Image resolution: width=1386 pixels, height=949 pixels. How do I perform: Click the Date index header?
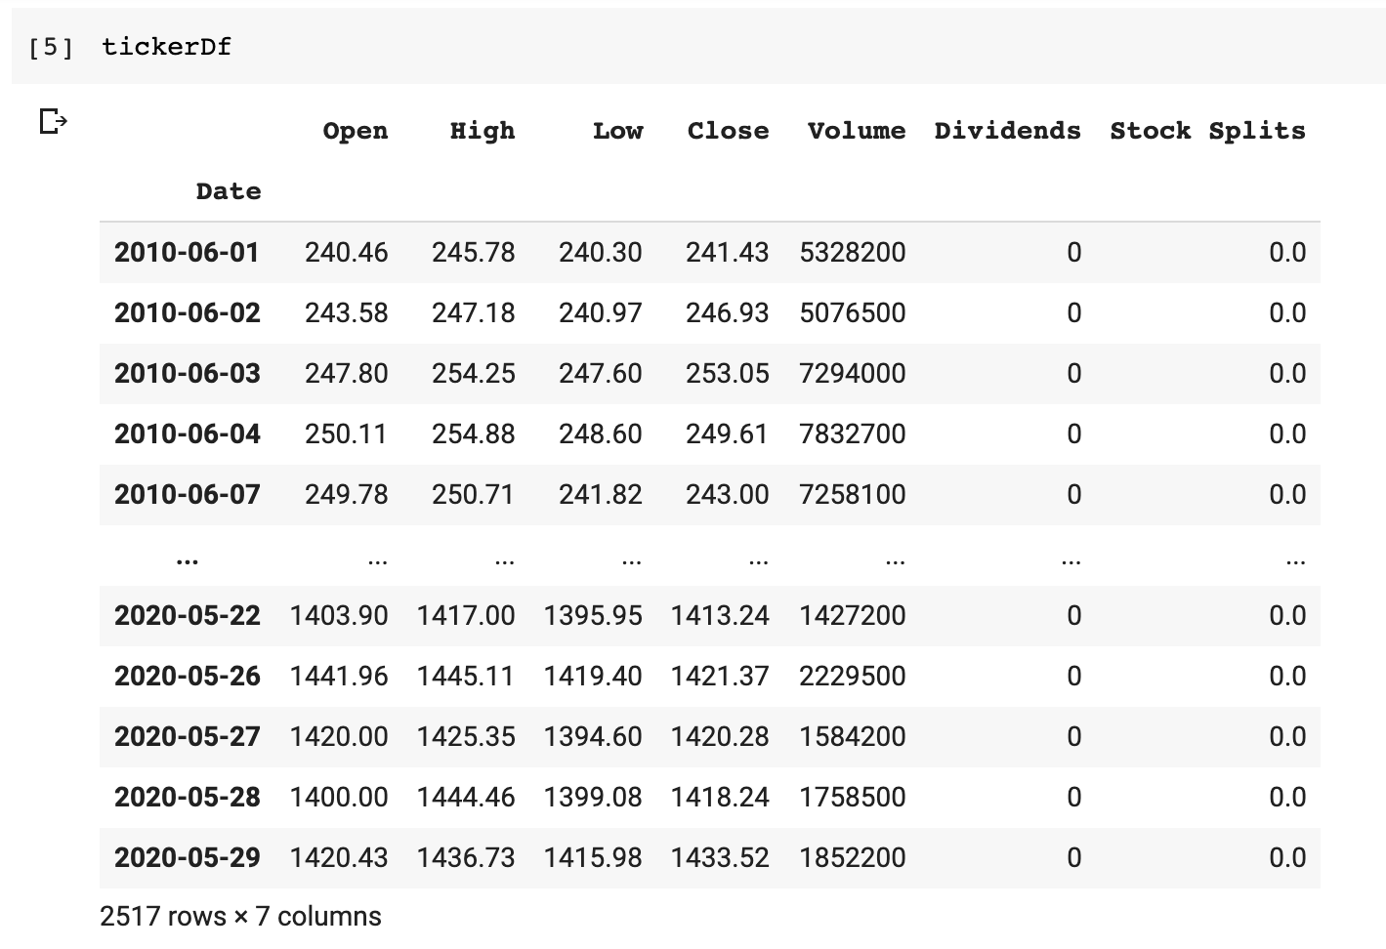229,191
